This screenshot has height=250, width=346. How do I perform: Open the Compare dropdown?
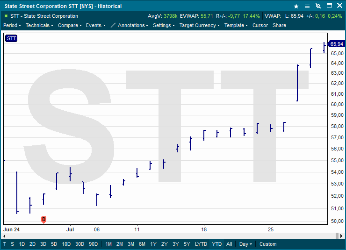[70, 25]
